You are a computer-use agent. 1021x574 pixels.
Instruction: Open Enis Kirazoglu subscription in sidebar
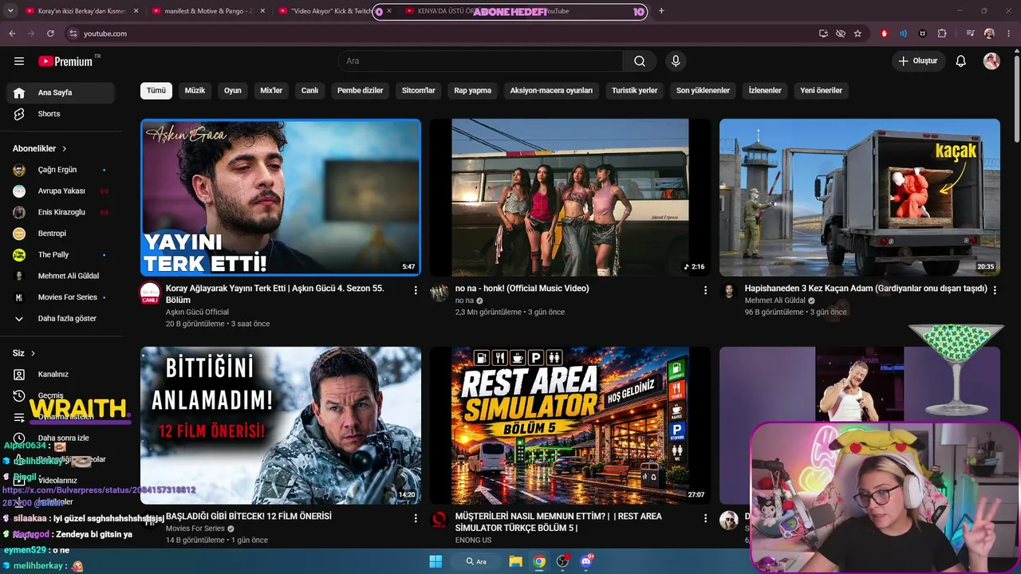tap(61, 212)
